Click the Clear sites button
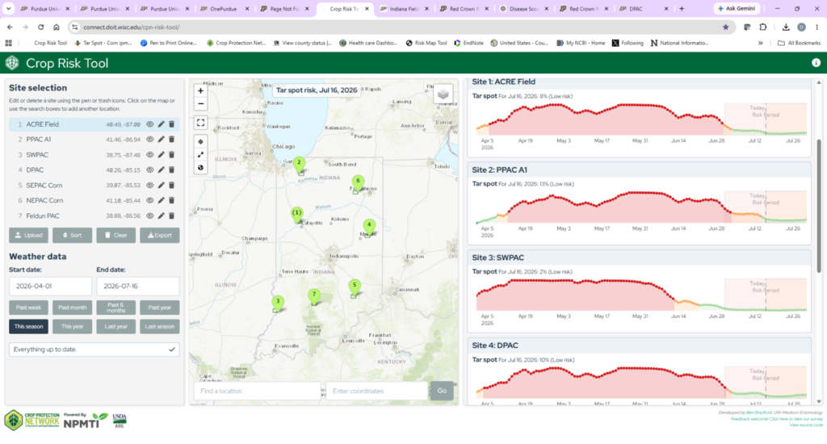Screen dimensions: 827x444 tap(116, 235)
